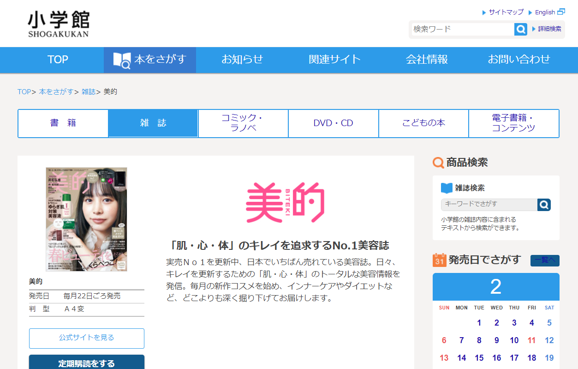Image resolution: width=578 pixels, height=369 pixels.
Task: Select day 13 in the calendar
Action: point(444,358)
